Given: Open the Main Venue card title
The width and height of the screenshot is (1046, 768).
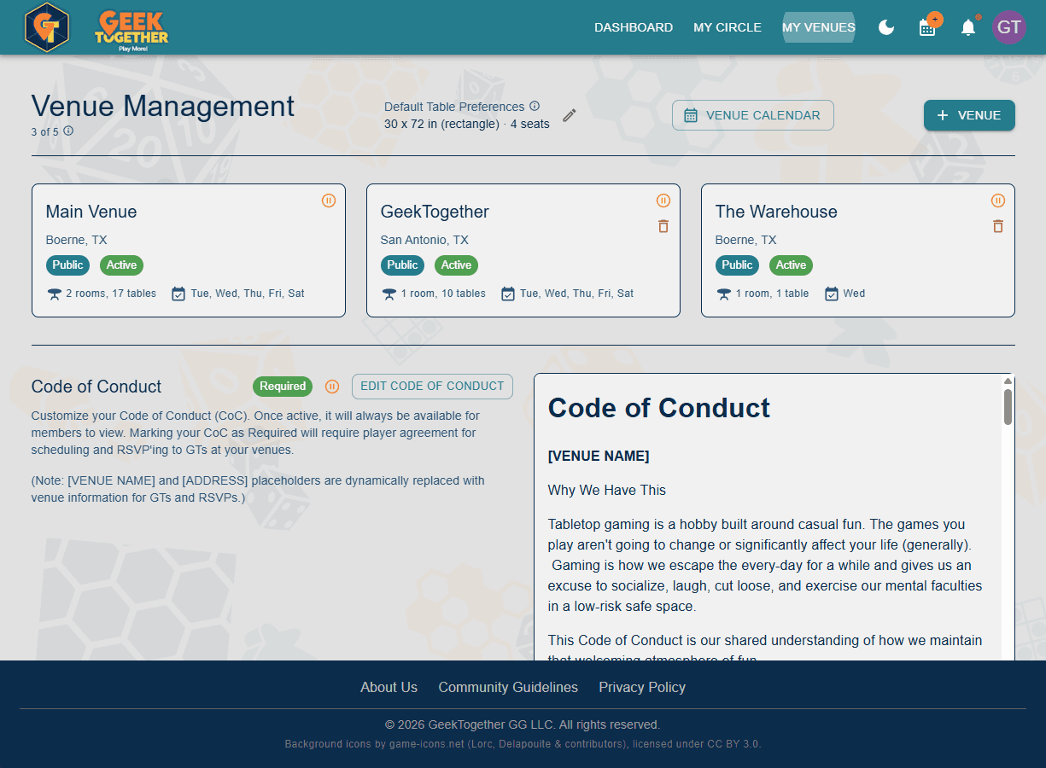Looking at the screenshot, I should [x=91, y=212].
